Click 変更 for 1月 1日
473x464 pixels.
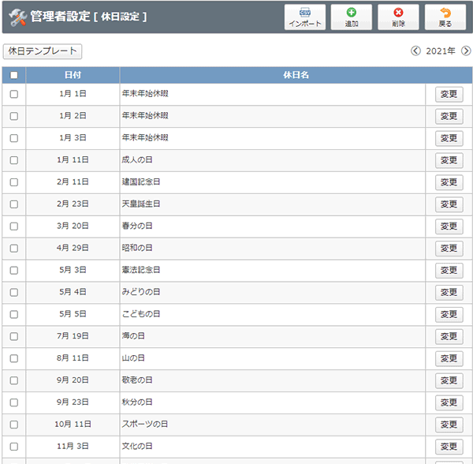pyautogui.click(x=449, y=94)
